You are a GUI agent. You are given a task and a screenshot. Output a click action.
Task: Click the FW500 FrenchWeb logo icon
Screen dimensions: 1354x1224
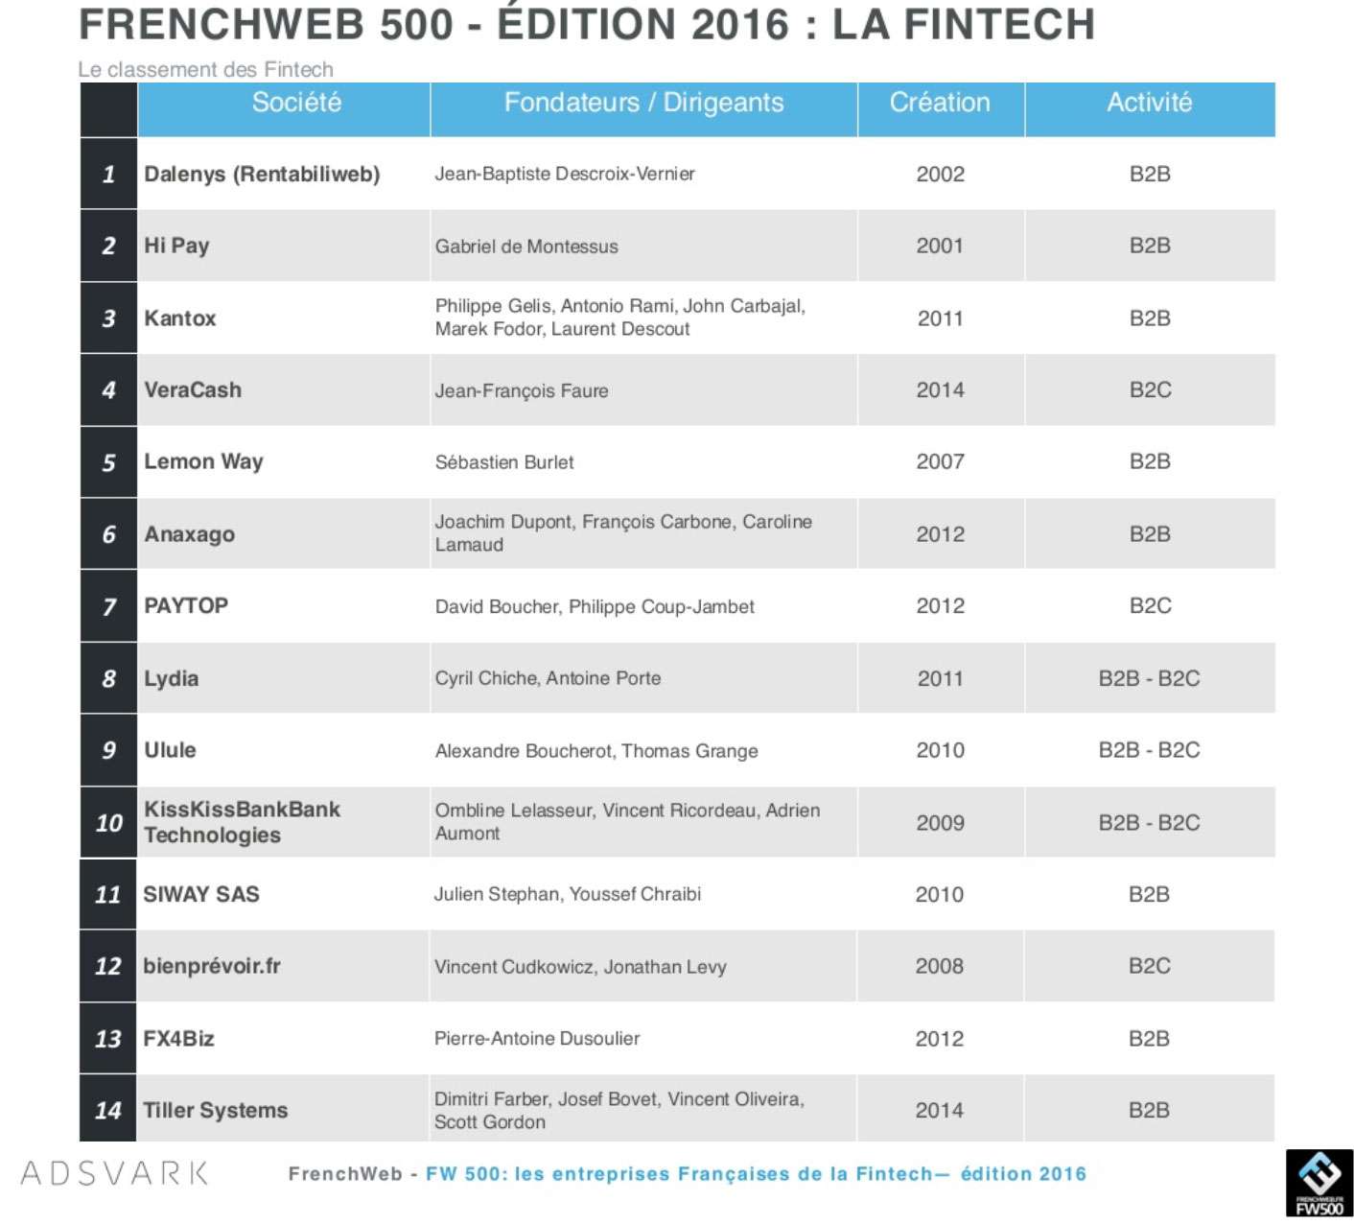click(1319, 1183)
